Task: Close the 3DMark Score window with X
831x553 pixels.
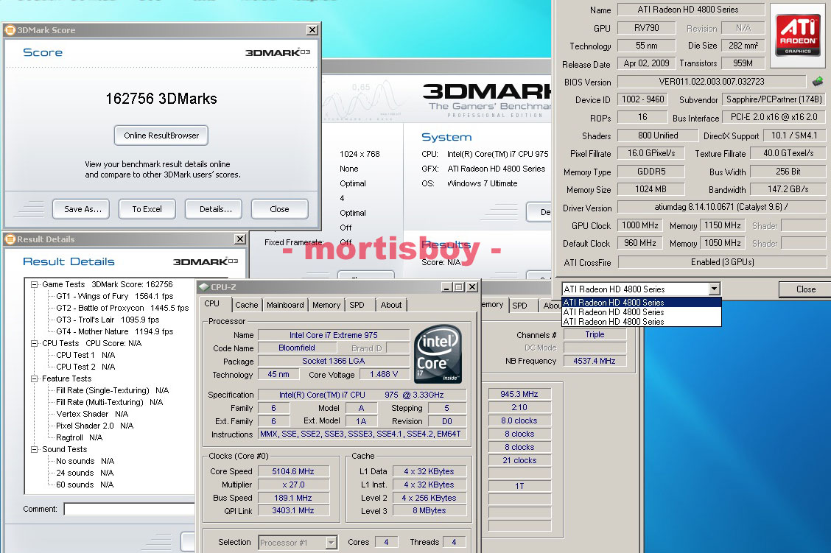Action: coord(312,30)
